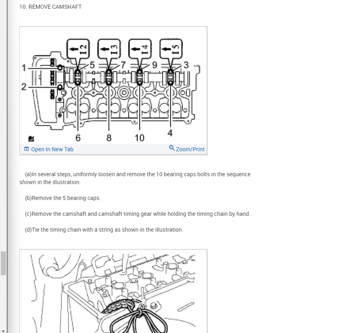Click the I2 arrow bearing cap label

[x=78, y=49]
